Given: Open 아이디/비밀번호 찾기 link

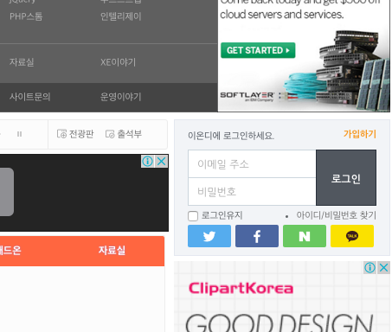Looking at the screenshot, I should click(337, 215).
